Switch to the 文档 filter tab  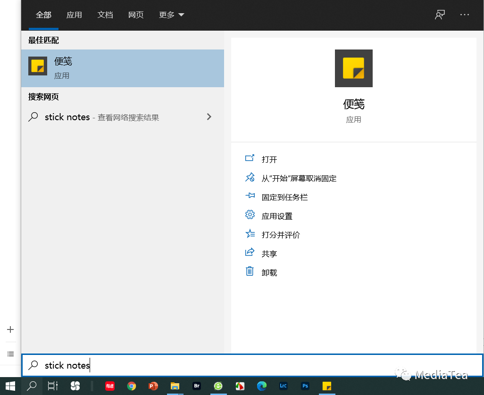(105, 15)
